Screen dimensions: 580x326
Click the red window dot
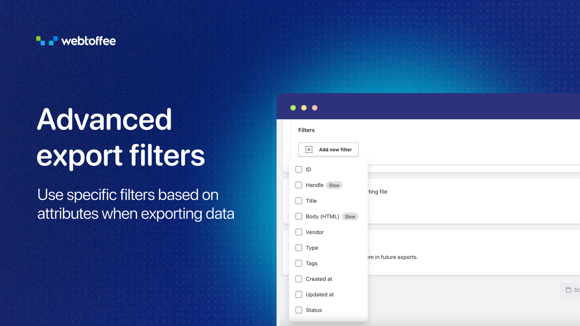(315, 108)
